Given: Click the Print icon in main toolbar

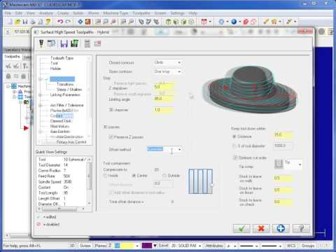Looking at the screenshot, I should pos(33,22).
